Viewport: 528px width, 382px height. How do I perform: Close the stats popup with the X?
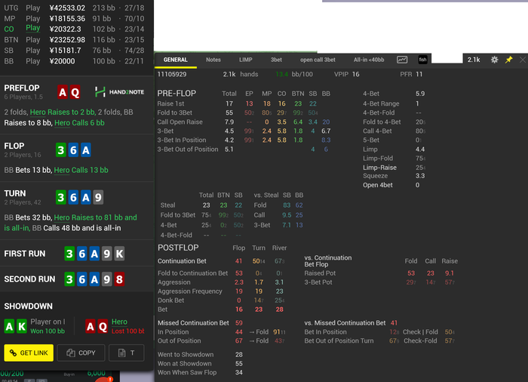[523, 60]
